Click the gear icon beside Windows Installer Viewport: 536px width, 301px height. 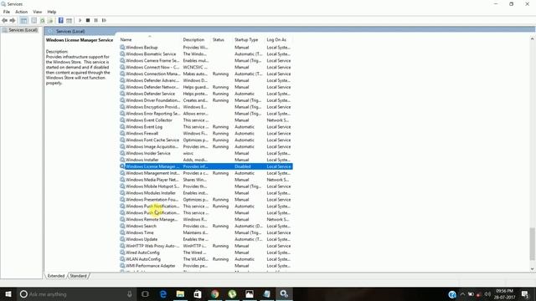pos(122,160)
